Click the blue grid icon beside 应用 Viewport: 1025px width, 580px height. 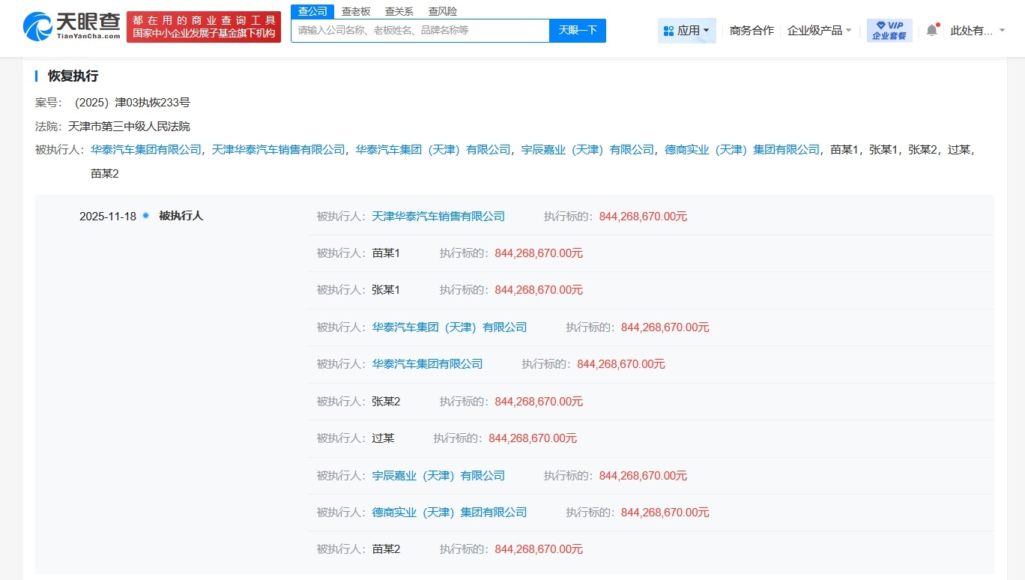[x=668, y=30]
